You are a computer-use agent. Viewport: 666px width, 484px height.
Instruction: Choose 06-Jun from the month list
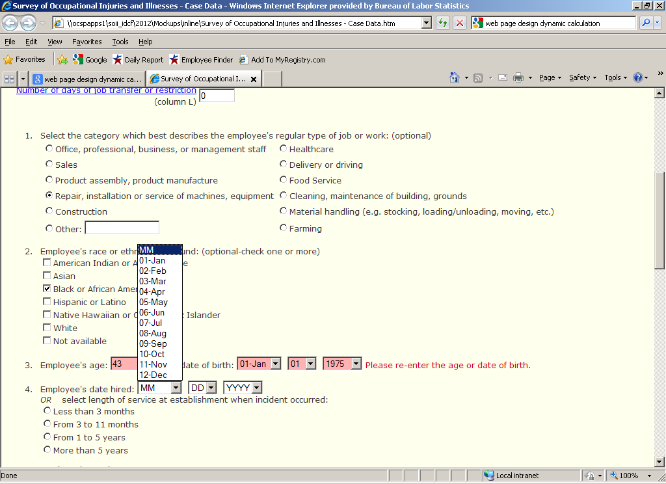pyautogui.click(x=152, y=312)
